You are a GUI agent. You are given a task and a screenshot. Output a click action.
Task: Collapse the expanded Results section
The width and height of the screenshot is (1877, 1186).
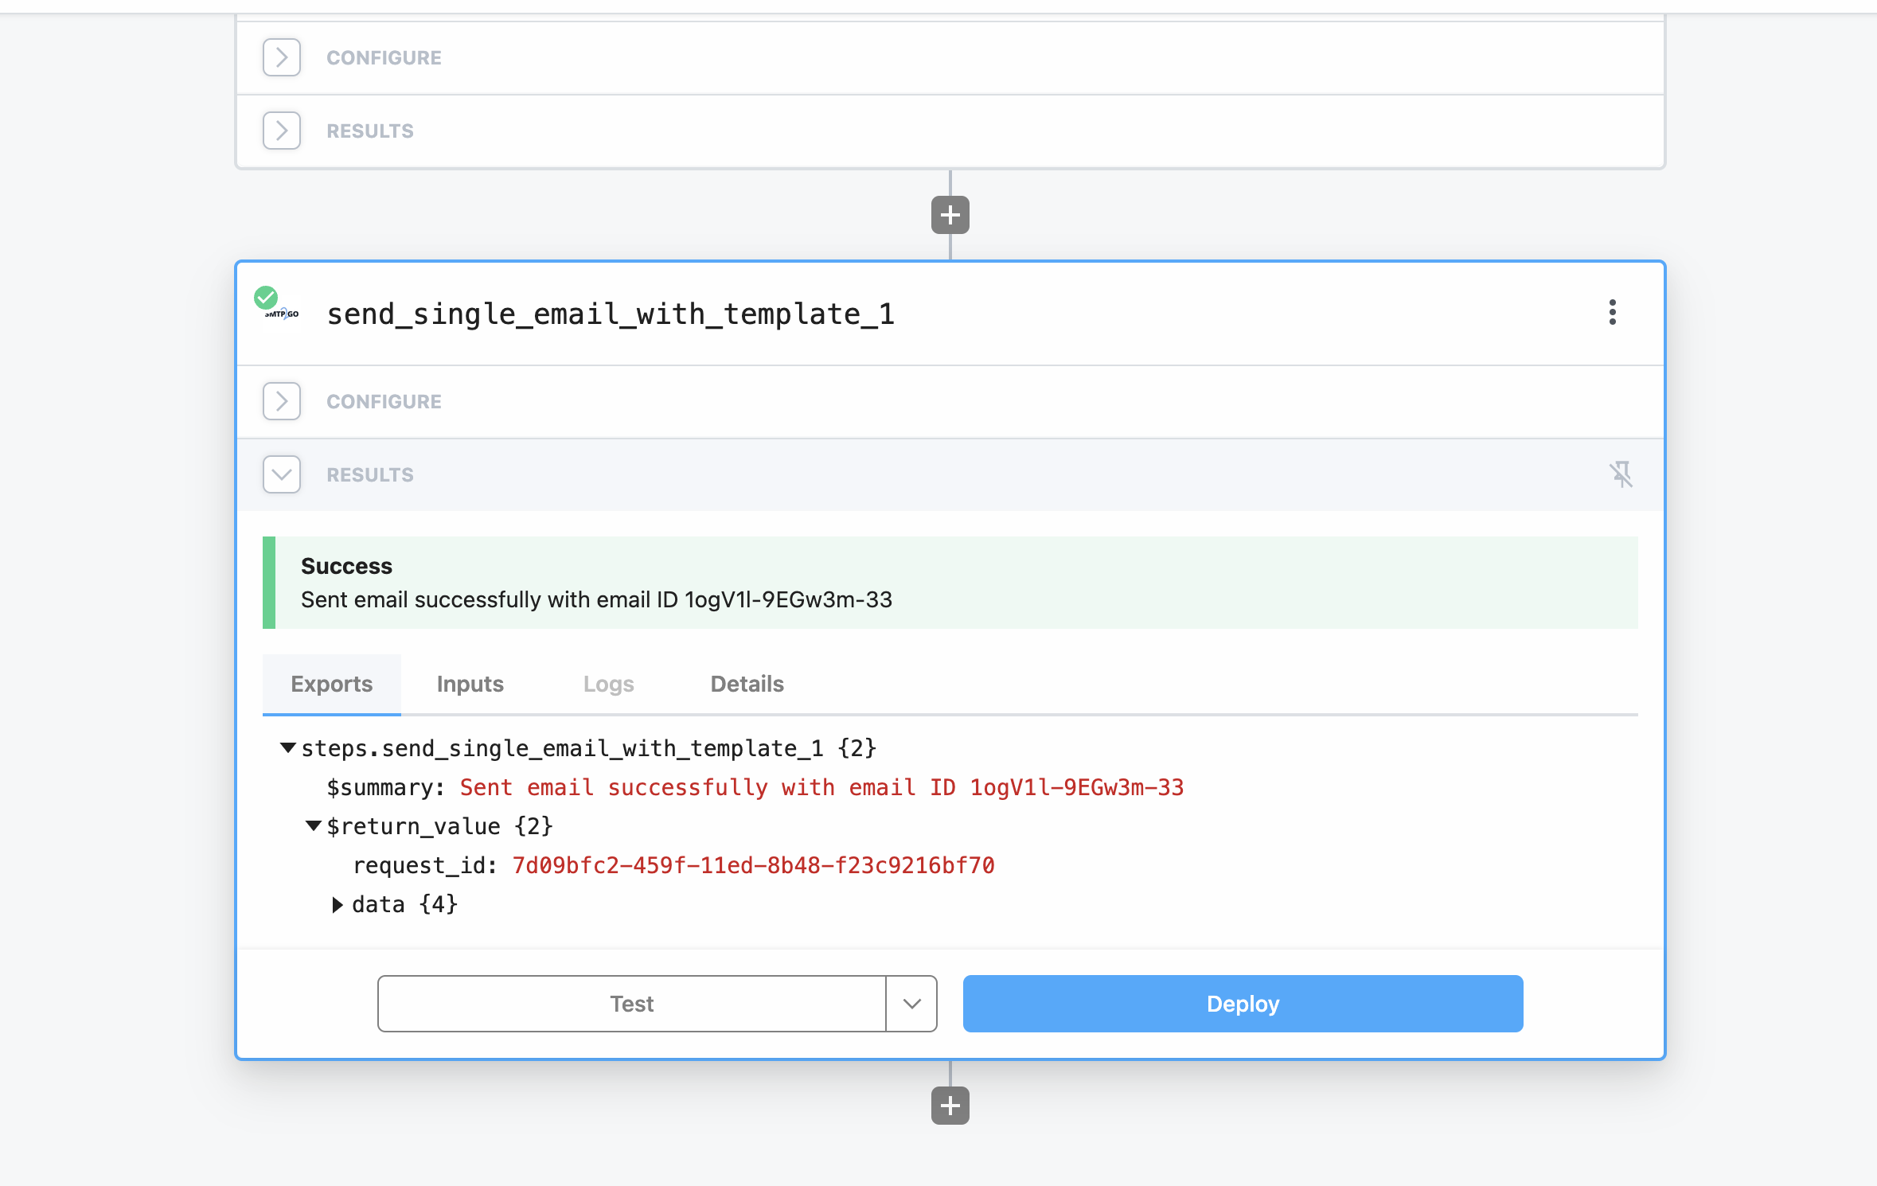click(x=282, y=474)
